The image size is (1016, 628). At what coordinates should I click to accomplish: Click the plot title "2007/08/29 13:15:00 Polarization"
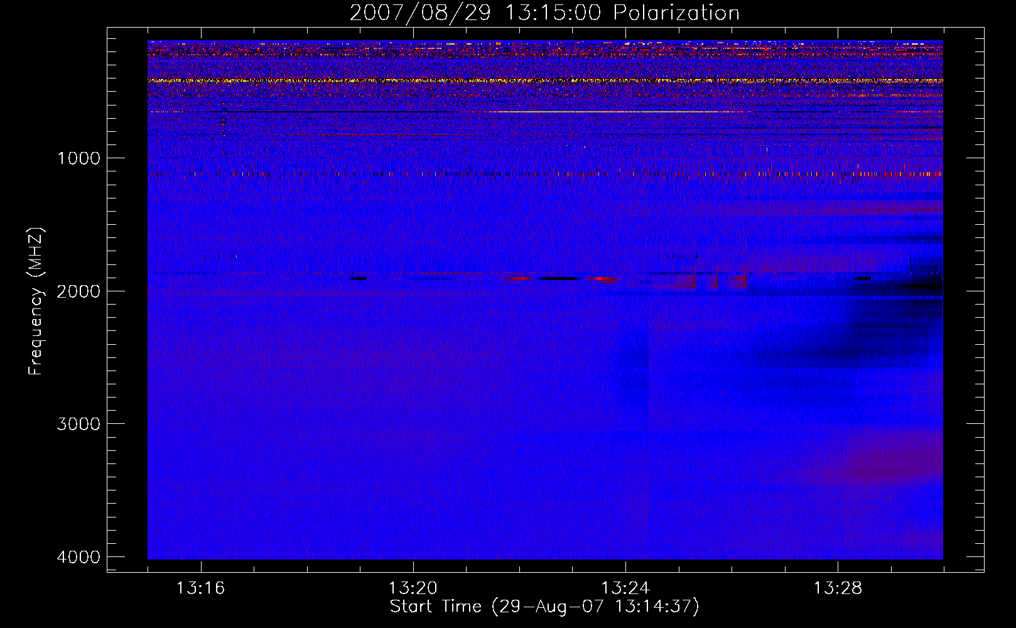coord(544,13)
